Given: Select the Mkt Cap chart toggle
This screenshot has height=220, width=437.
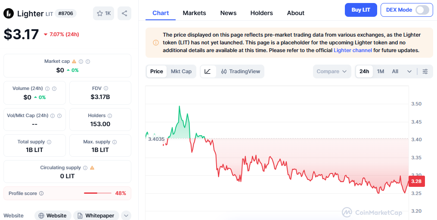Looking at the screenshot, I should point(181,71).
